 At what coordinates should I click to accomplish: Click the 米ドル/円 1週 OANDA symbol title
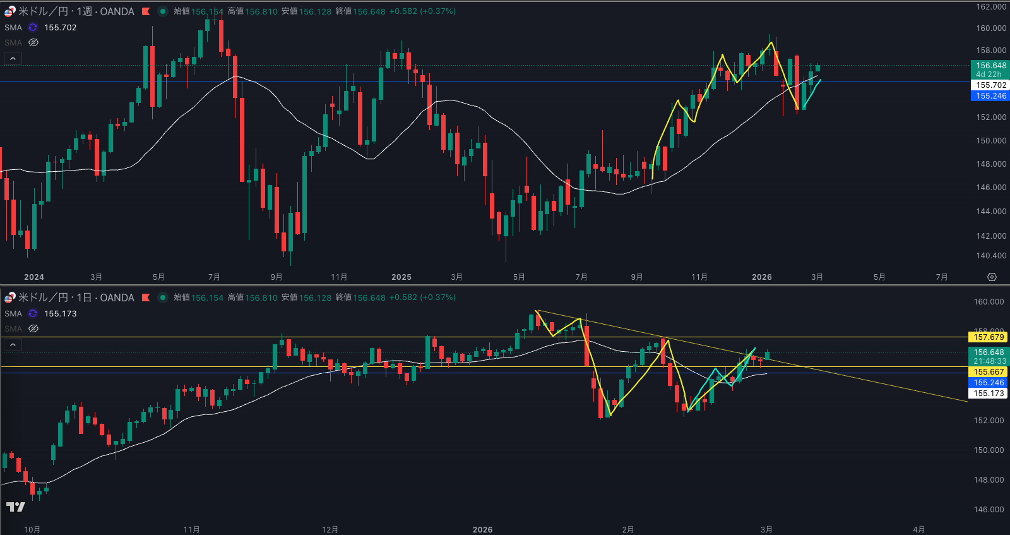[76, 11]
